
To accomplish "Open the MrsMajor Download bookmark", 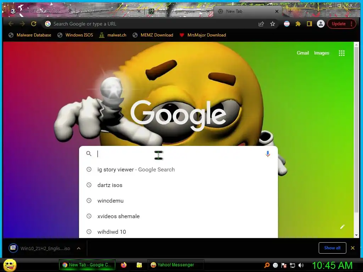I will coord(203,35).
